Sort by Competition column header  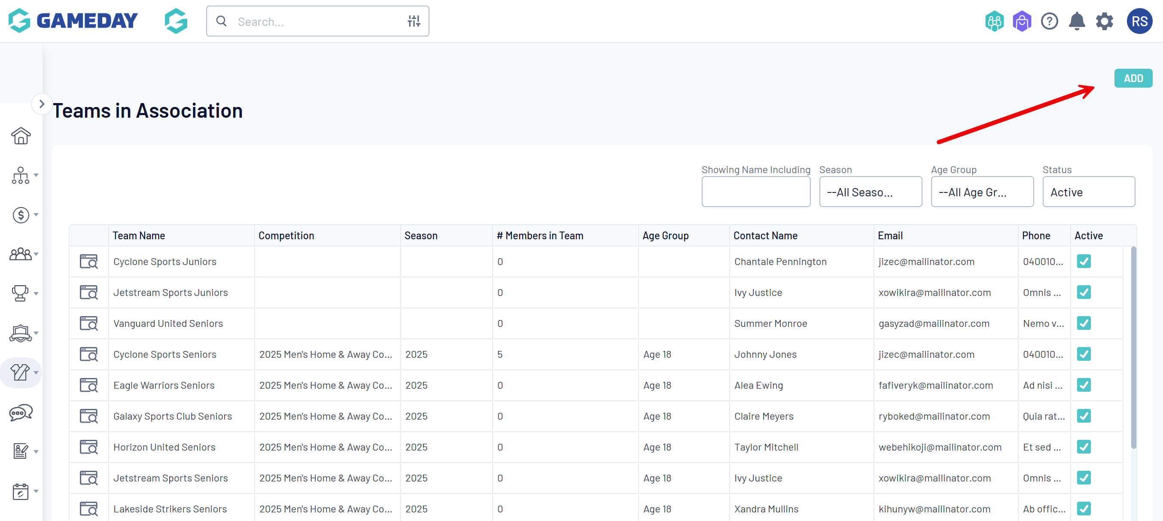(x=286, y=236)
